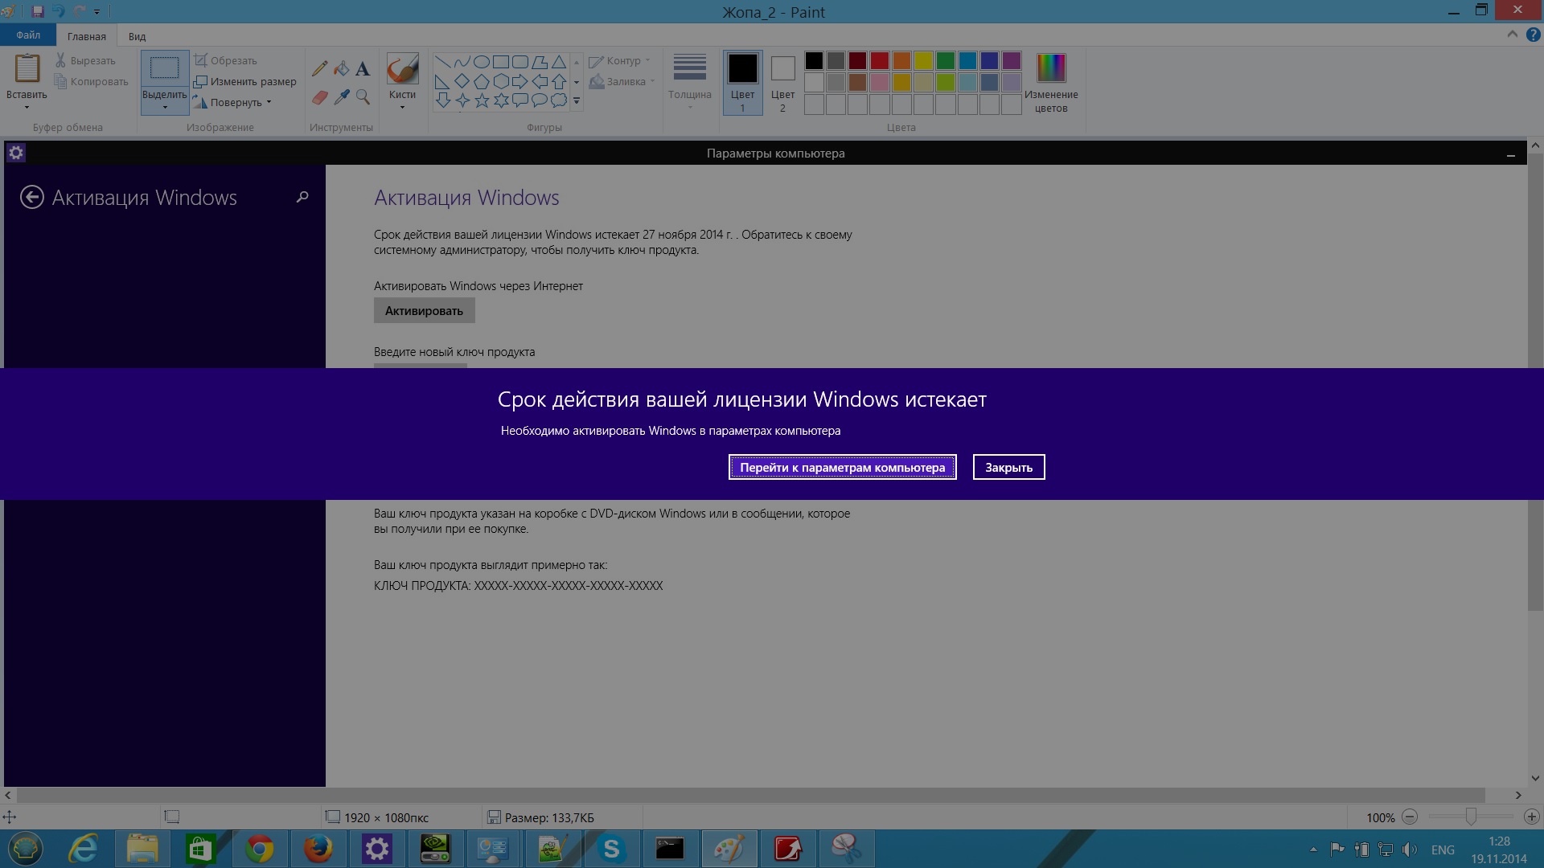
Task: Pick the oval shape in Фигуры
Action: tap(482, 62)
